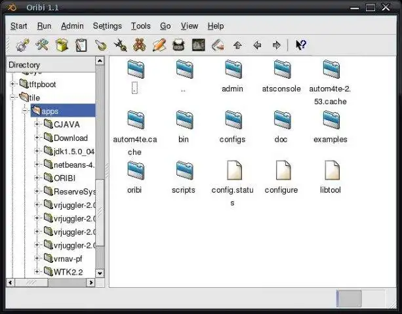The height and width of the screenshot is (314, 402).
Task: Click the eraser toolbar icon
Action: pos(218,45)
